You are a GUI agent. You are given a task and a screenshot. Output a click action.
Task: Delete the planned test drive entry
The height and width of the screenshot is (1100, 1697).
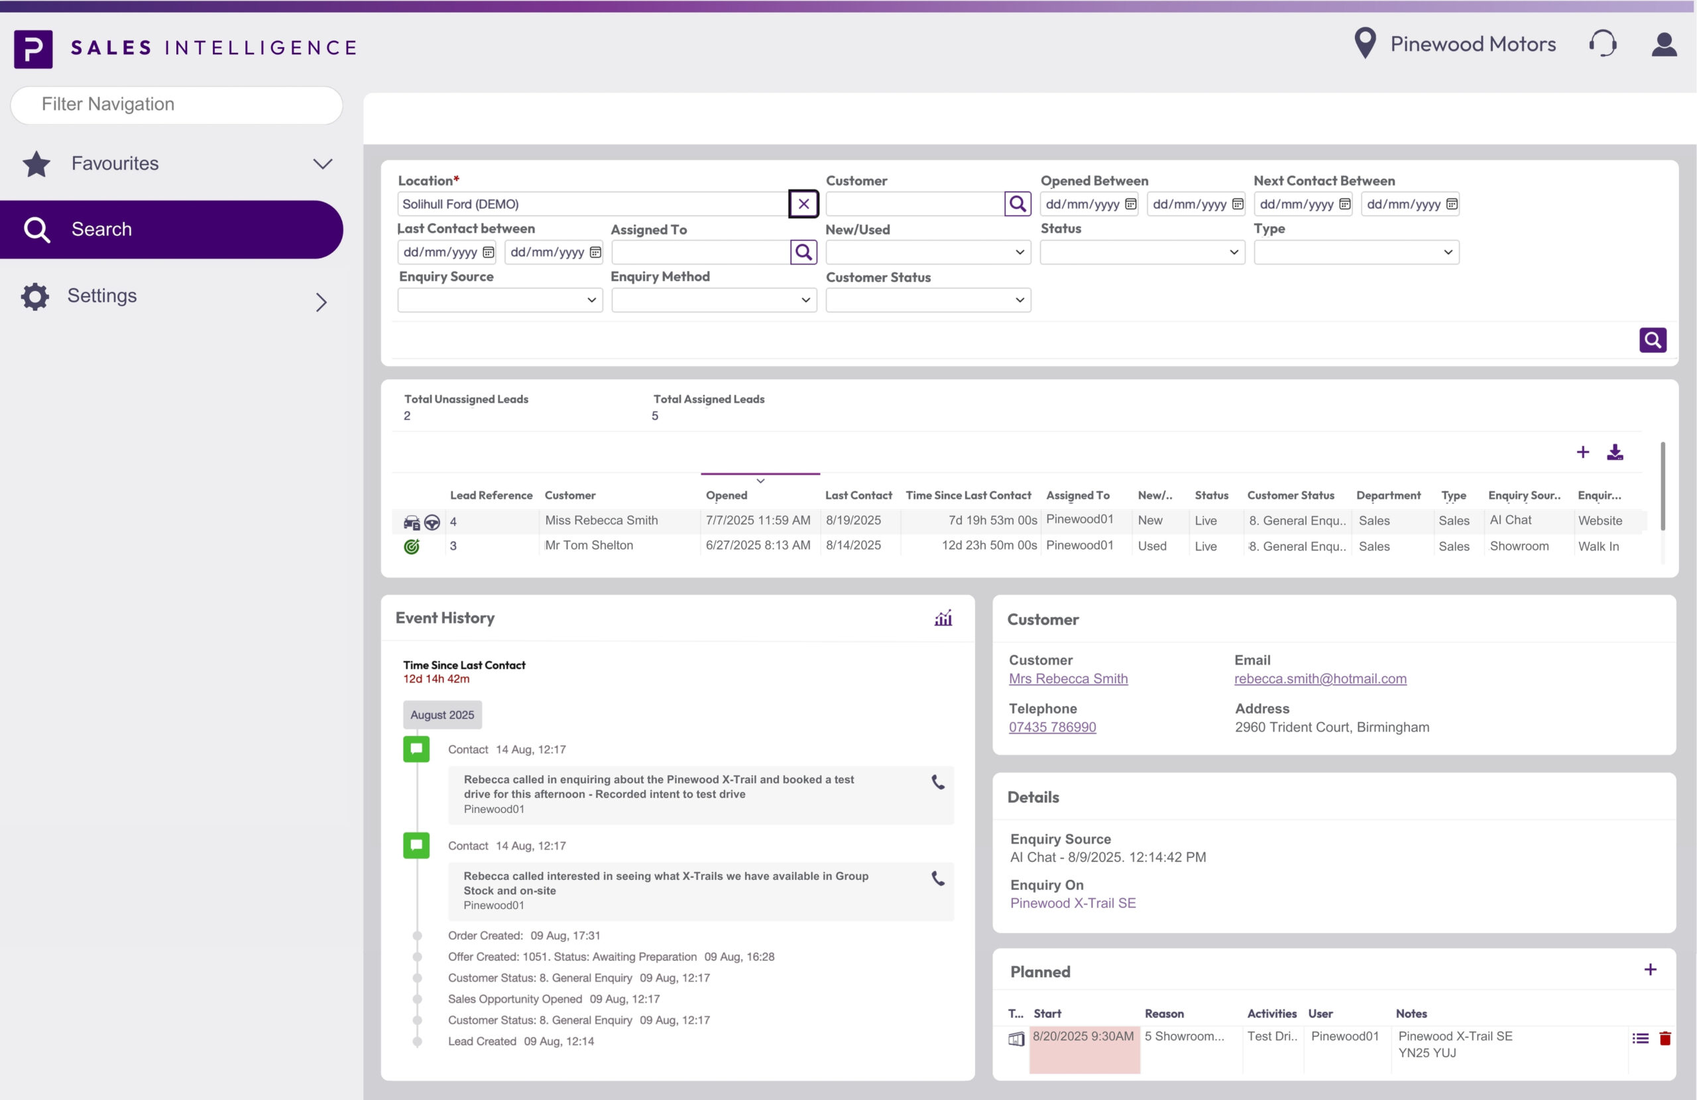[x=1665, y=1038]
